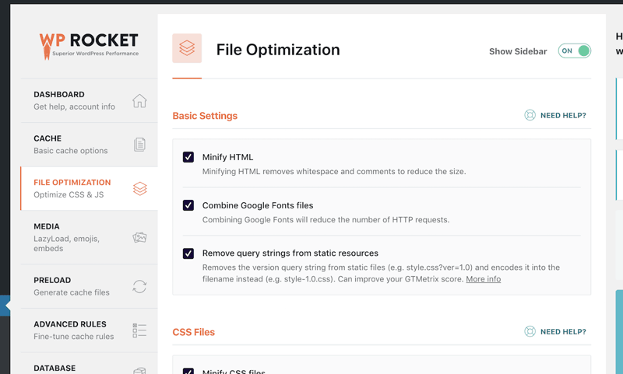Click the Preload refresh arrows icon

139,286
